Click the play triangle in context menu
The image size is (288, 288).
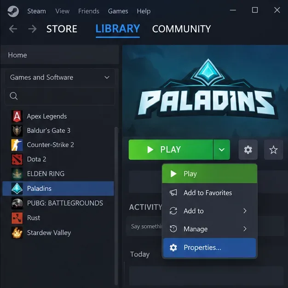pos(173,174)
